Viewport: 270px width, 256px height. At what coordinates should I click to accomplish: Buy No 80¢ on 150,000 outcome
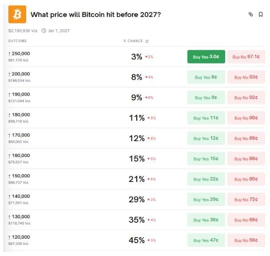tap(246, 179)
